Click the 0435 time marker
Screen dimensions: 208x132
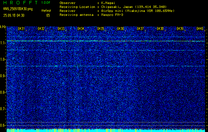[101, 29]
